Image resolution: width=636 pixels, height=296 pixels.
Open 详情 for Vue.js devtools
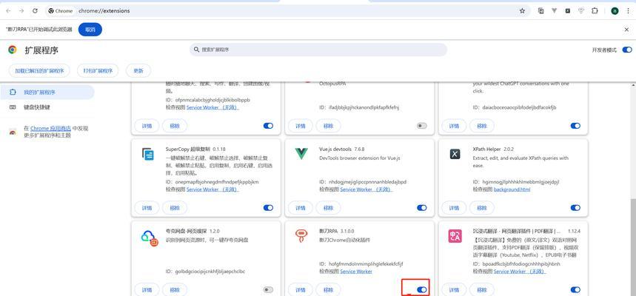(301, 208)
